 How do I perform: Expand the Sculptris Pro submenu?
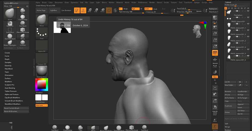click(x=10, y=85)
